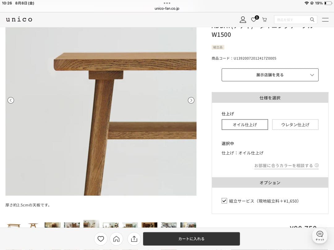Open the shopping cart icon
The image size is (334, 250).
click(x=264, y=20)
